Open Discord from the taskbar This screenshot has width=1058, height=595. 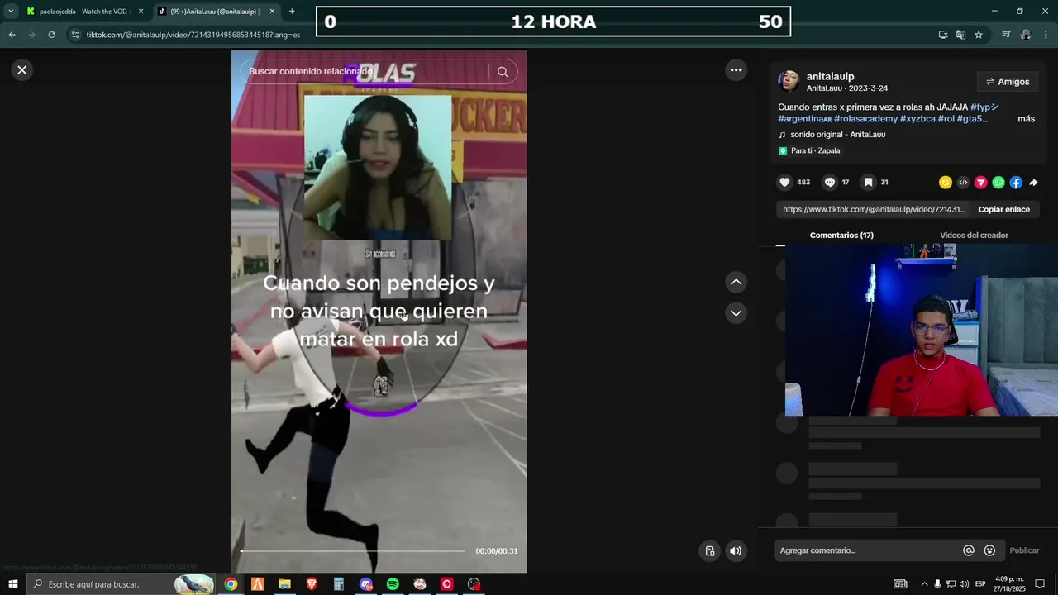pos(366,584)
